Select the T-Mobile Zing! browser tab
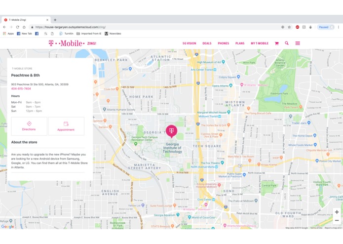This screenshot has width=343, height=244. coord(26,20)
